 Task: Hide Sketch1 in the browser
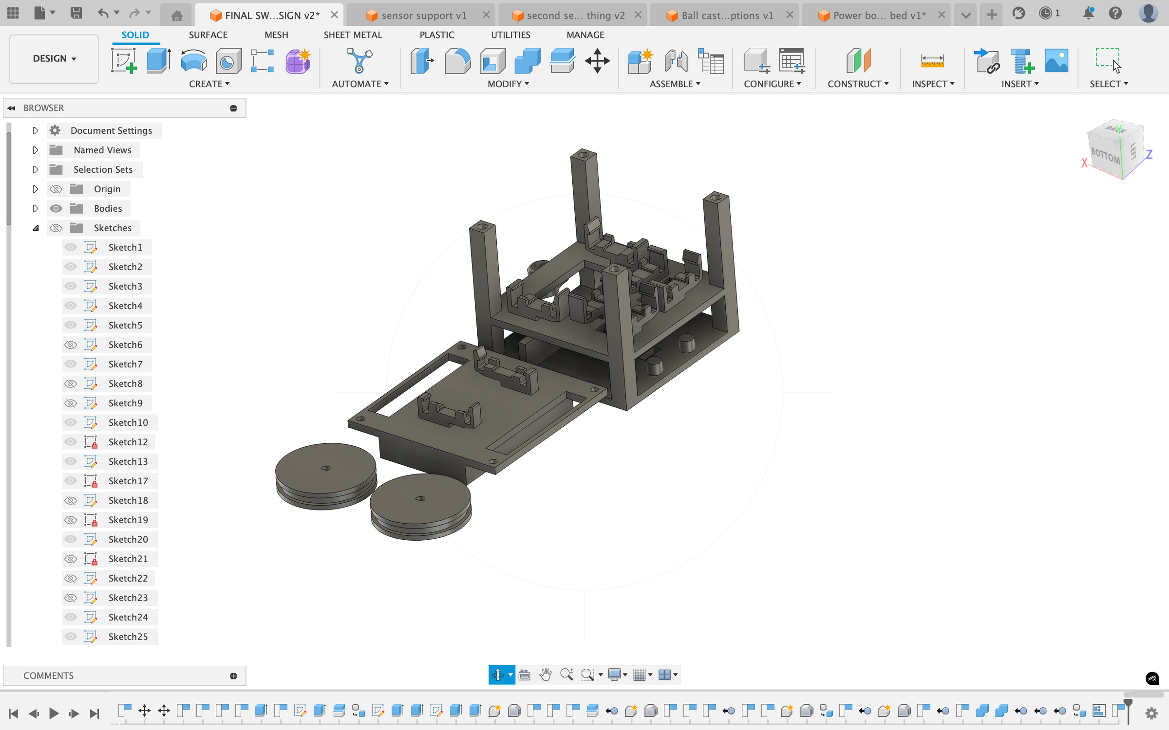click(70, 247)
